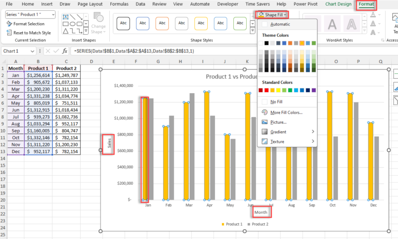
Task: Click the yellow Dec bar in chart
Action: (x=371, y=161)
